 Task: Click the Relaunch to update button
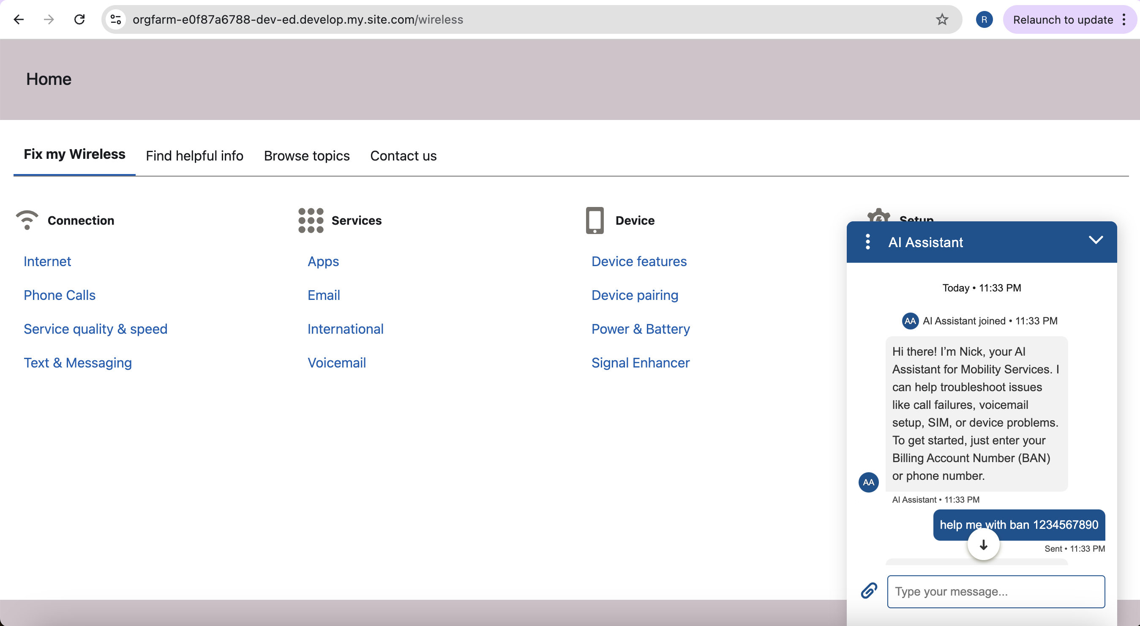coord(1063,19)
